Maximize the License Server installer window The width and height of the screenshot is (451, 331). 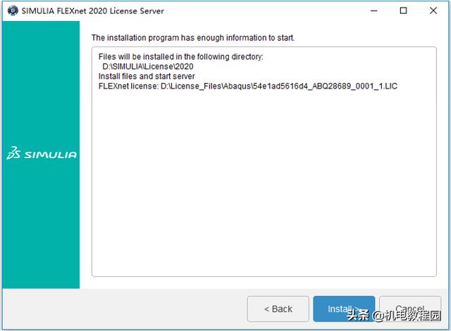[x=403, y=11]
